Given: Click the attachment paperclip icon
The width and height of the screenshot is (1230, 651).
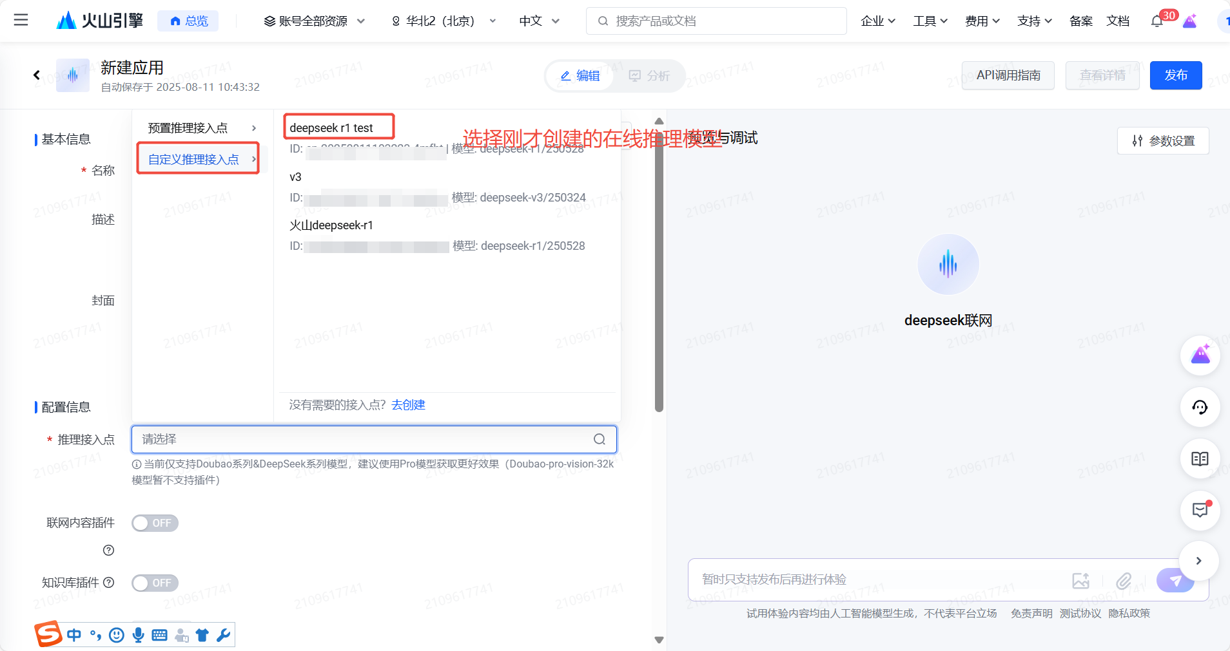Looking at the screenshot, I should pos(1124,581).
